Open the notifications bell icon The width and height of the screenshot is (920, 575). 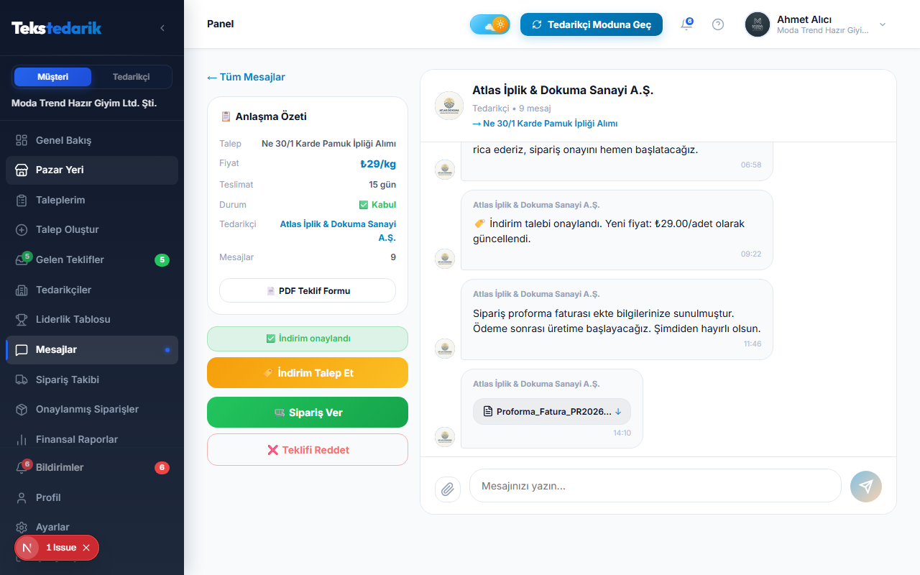[x=686, y=24]
